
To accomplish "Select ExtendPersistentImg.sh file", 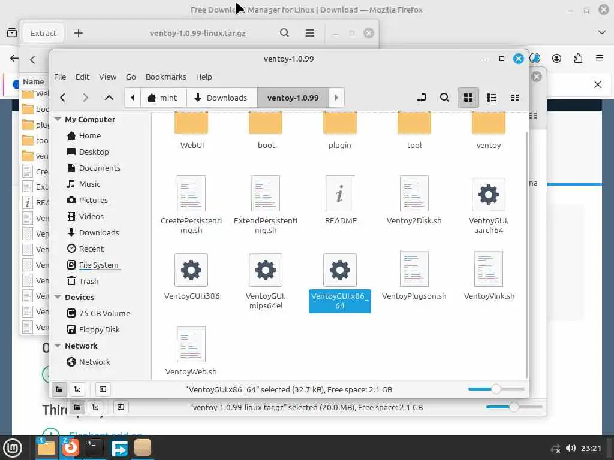I will (266, 205).
